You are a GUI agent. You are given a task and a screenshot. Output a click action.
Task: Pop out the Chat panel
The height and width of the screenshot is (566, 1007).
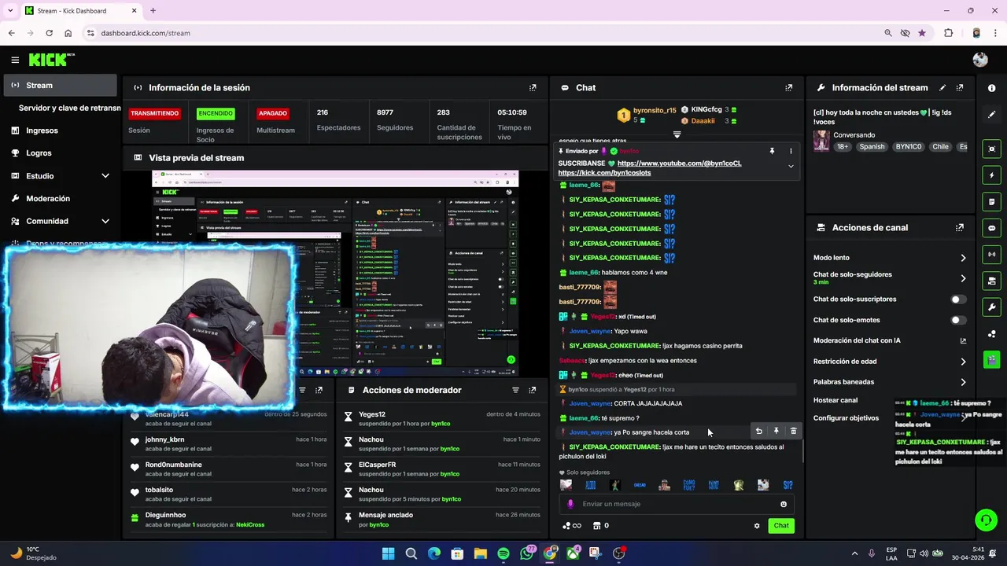click(x=789, y=88)
